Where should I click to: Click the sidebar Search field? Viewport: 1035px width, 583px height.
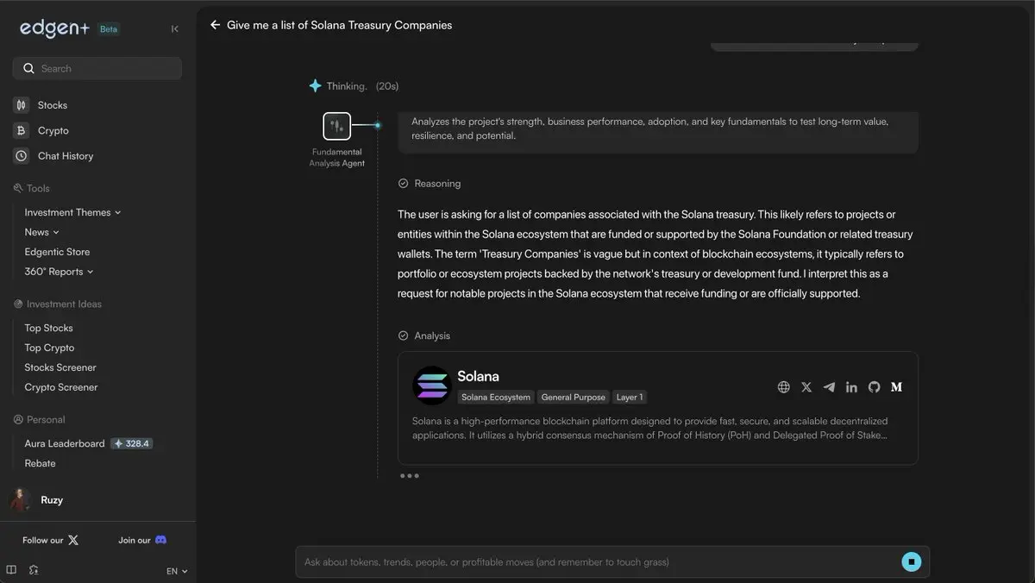point(97,68)
